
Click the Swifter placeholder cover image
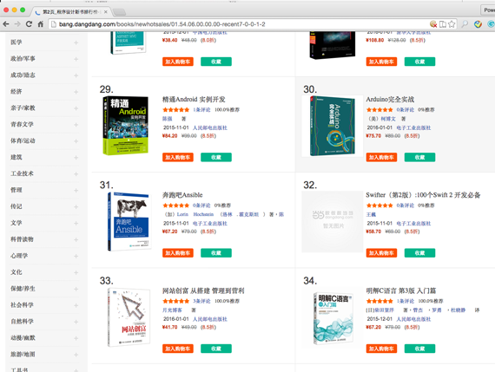tap(332, 222)
